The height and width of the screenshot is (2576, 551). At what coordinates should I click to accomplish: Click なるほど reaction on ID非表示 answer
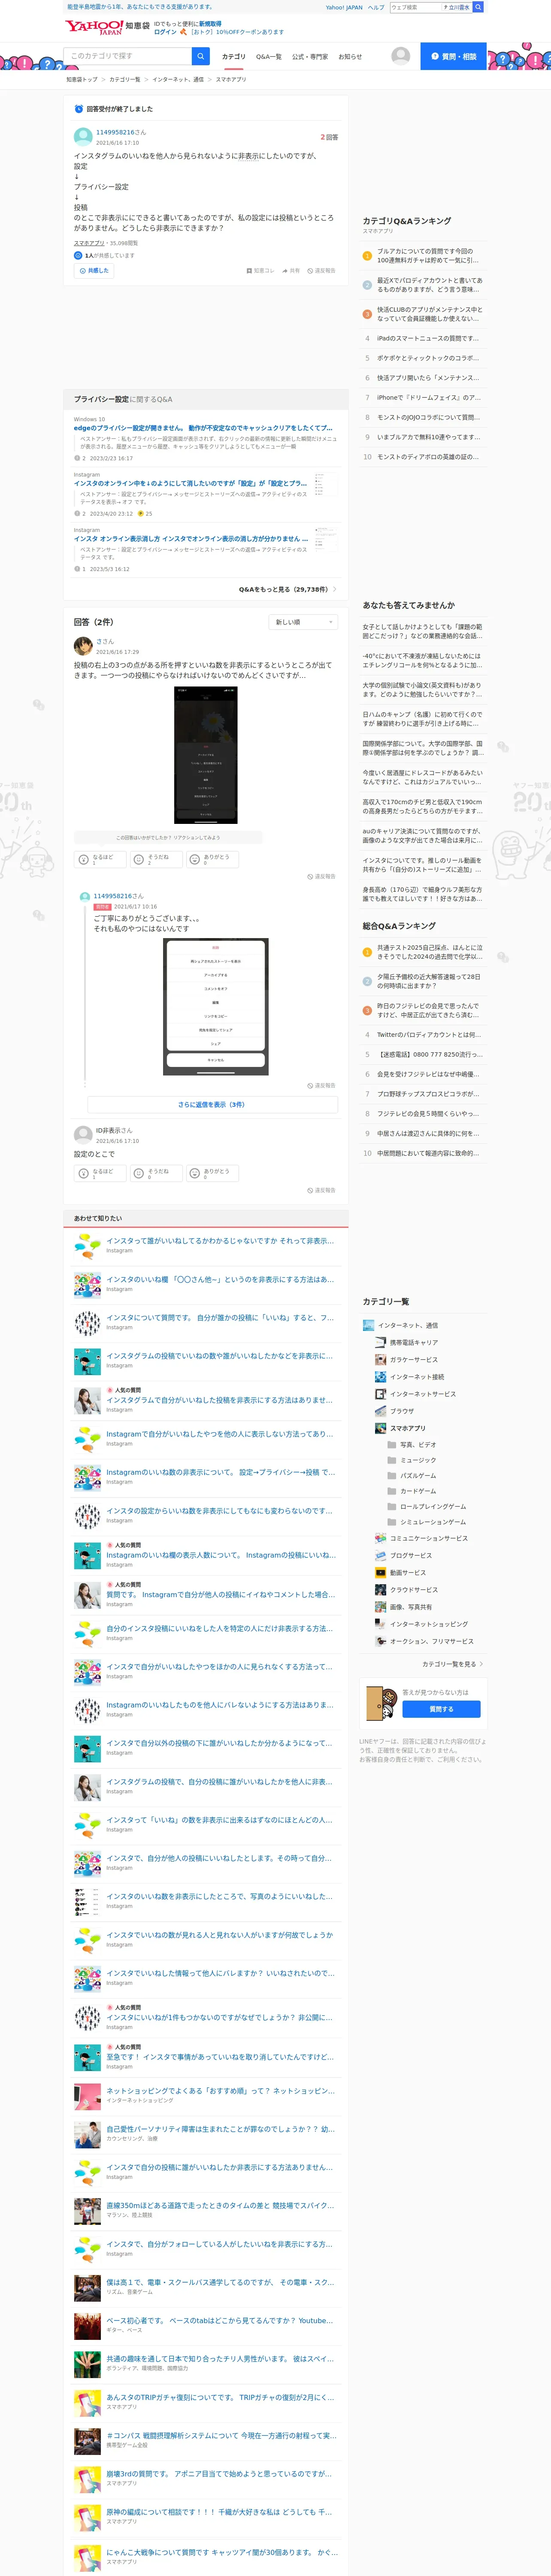pos(100,1173)
